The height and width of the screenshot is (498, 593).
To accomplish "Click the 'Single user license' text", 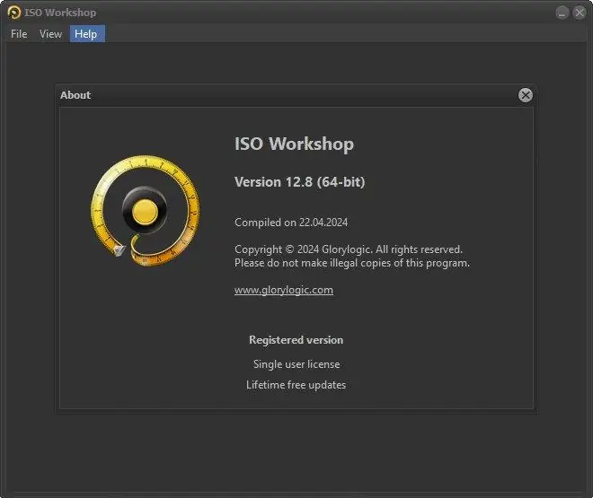I will [x=296, y=364].
